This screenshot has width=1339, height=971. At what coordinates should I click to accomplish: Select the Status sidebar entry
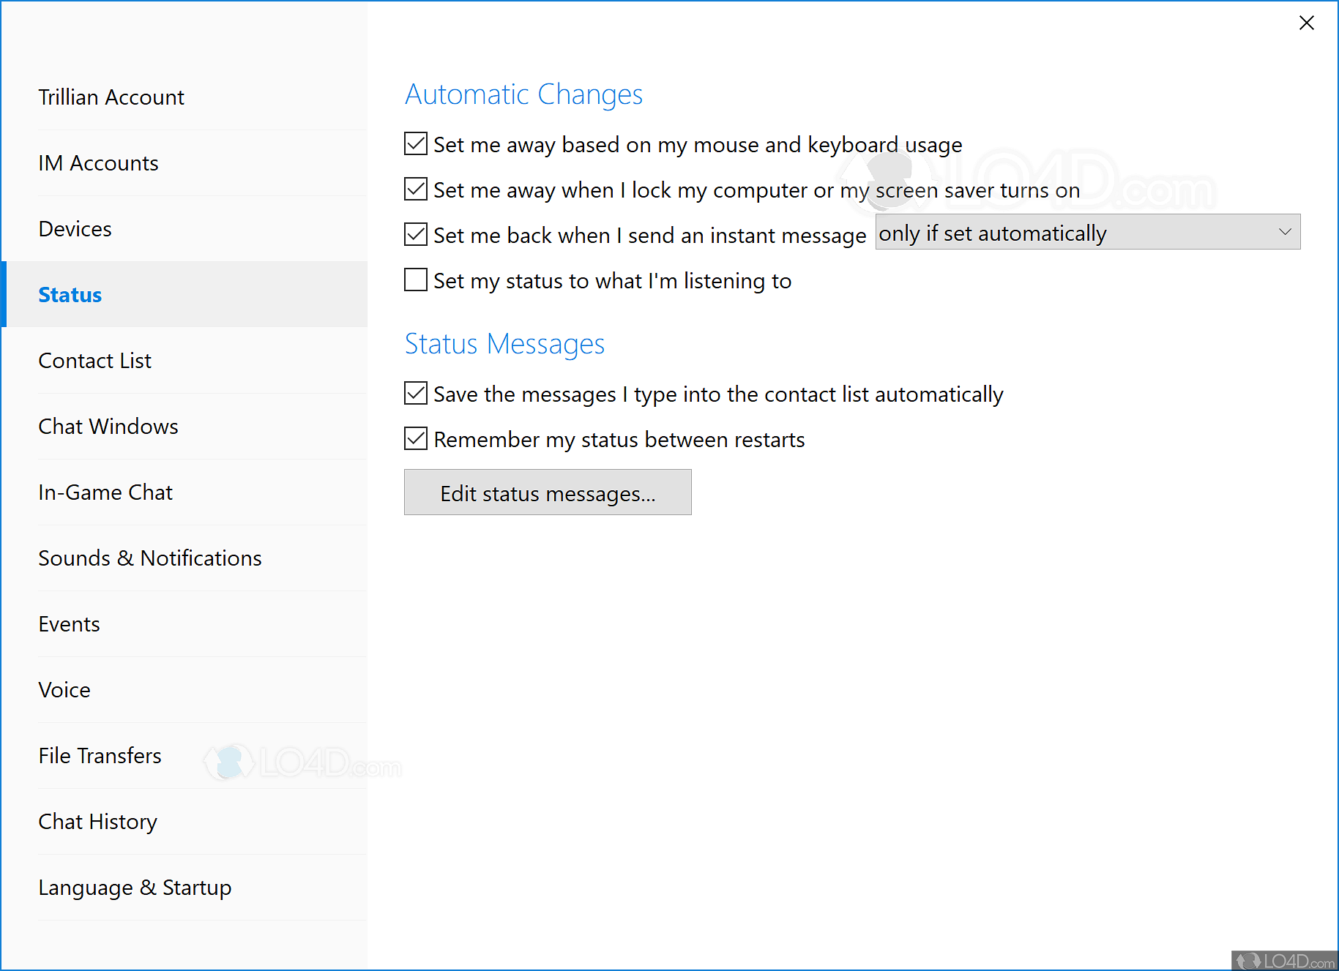[184, 294]
